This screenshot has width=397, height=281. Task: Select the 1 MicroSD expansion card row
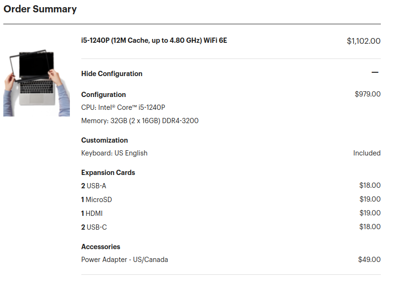pos(231,200)
